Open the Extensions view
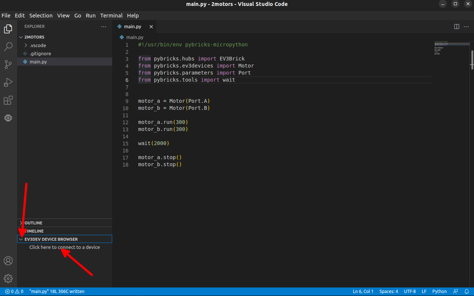The height and width of the screenshot is (296, 474). [x=8, y=100]
